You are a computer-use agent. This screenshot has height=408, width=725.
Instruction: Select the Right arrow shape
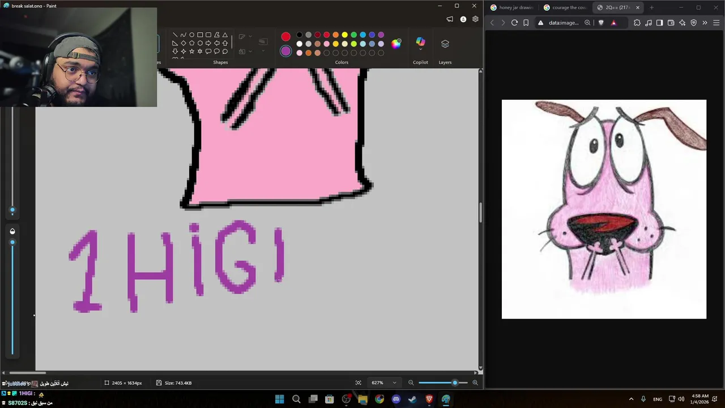click(x=208, y=43)
